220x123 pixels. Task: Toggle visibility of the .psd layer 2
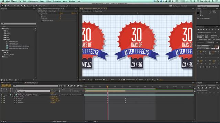tap(1, 95)
